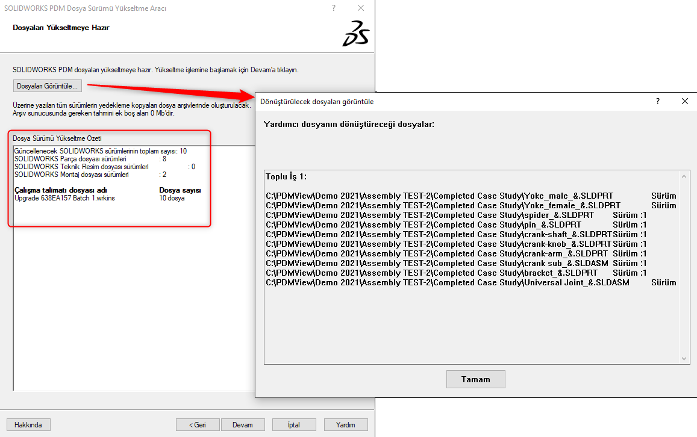This screenshot has height=437, width=697.
Task: Open the Hakkında about button
Action: tap(28, 425)
